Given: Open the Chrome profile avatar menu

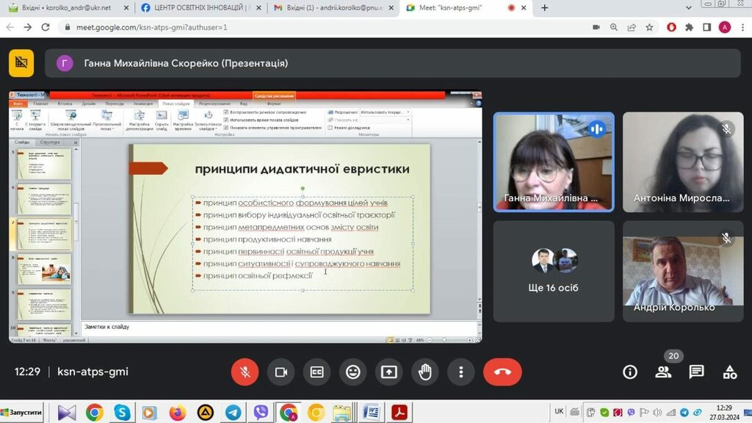Looking at the screenshot, I should click(725, 27).
